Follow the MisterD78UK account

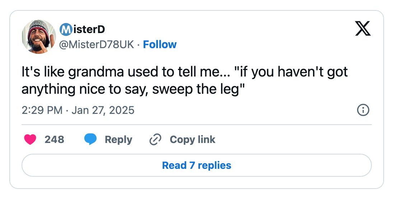click(x=160, y=45)
